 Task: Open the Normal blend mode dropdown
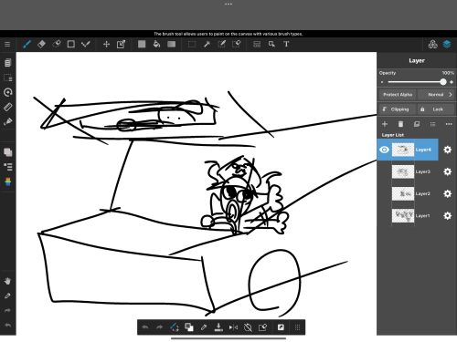[x=436, y=95]
